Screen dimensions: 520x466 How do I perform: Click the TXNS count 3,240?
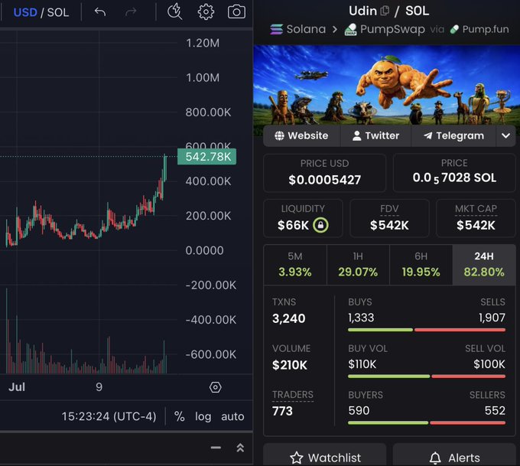289,318
